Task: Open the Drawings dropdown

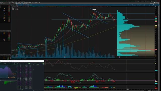Action: 146,5
